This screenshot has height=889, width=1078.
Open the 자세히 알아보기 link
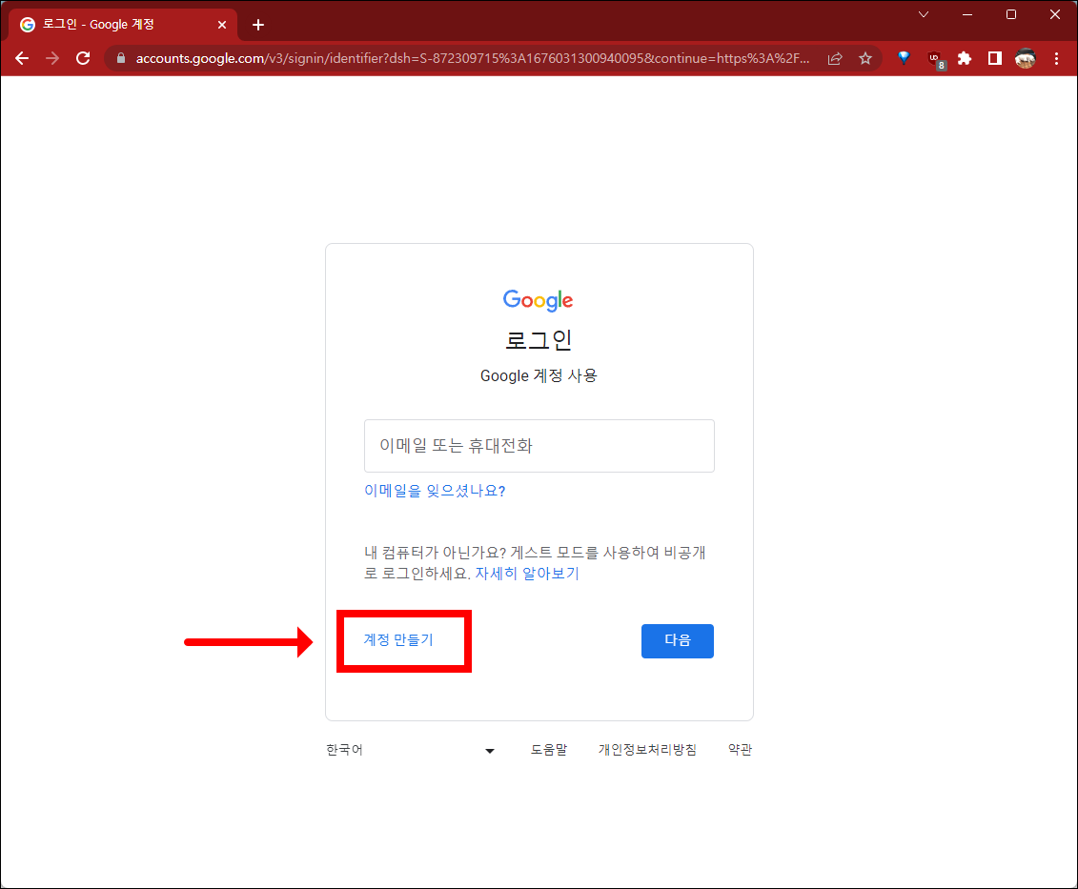pos(527,574)
